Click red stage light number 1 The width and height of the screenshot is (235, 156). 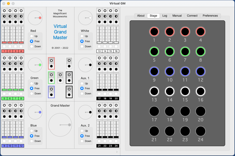point(154,32)
